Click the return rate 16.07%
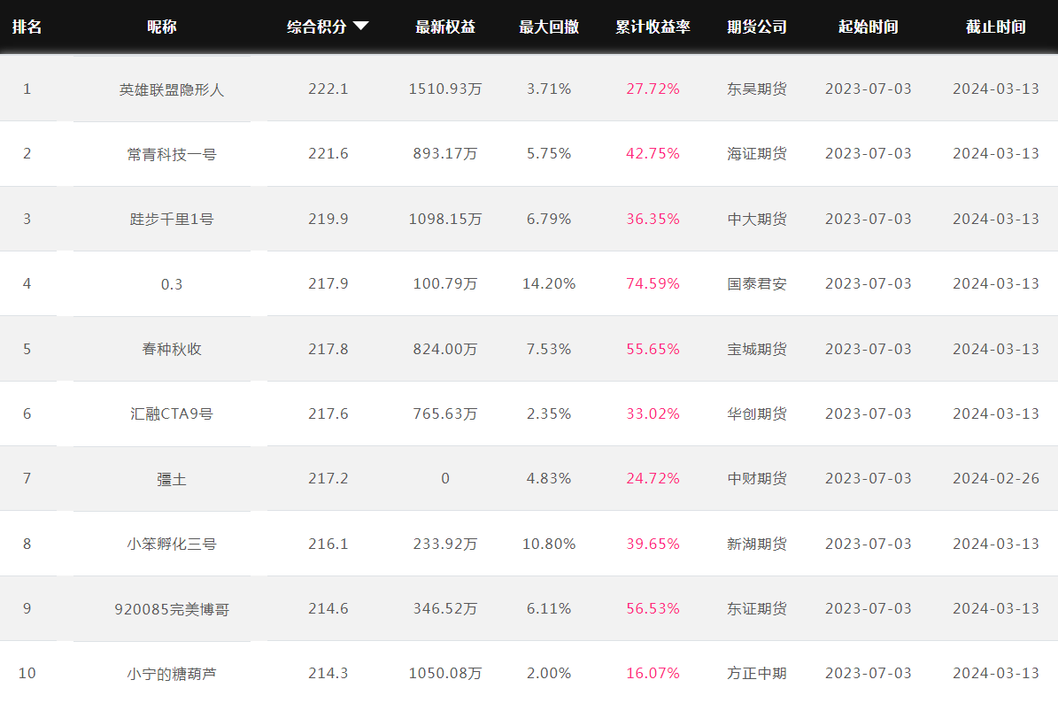Image resolution: width=1058 pixels, height=703 pixels. click(x=653, y=673)
